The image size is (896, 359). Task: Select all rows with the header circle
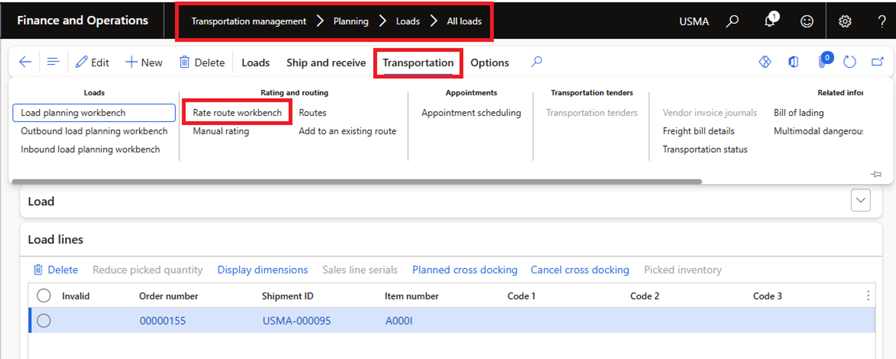click(44, 296)
